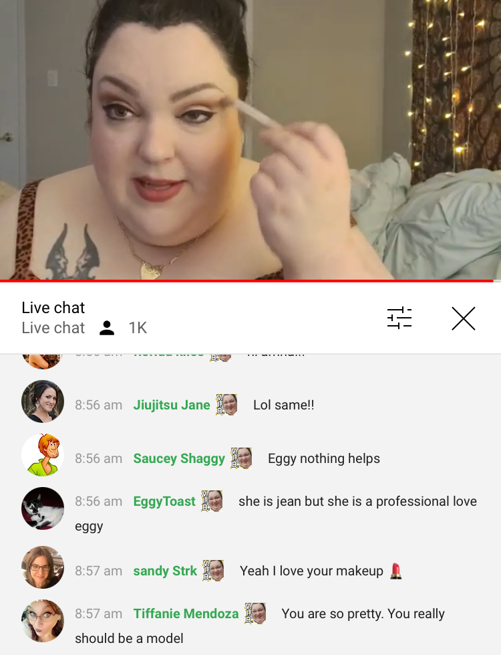The width and height of the screenshot is (501, 655).
Task: Tap EggyToast's cat avatar
Action: pos(43,508)
